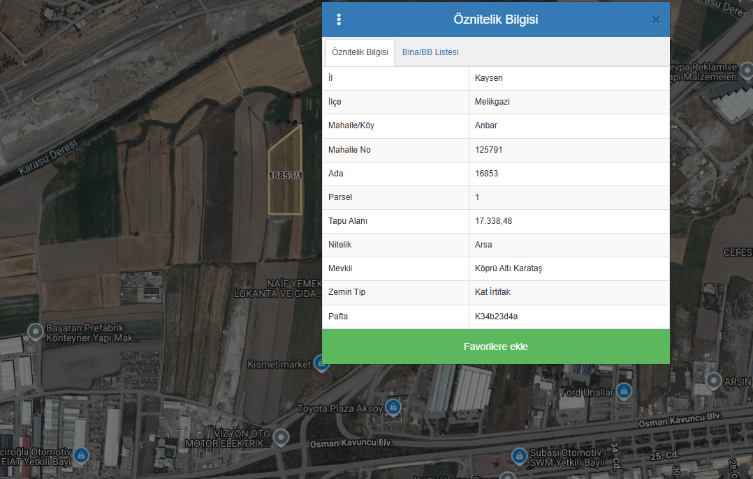Close the Öznitelik Bilgisi popup

tap(655, 20)
